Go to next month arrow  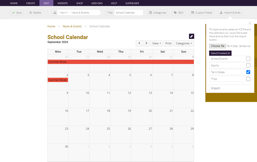tap(146, 43)
